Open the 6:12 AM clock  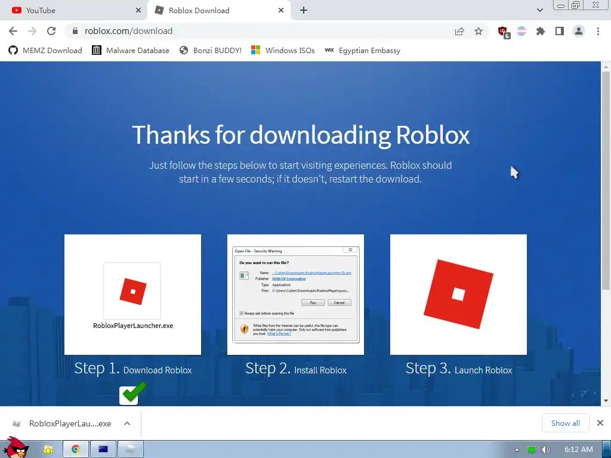579,450
